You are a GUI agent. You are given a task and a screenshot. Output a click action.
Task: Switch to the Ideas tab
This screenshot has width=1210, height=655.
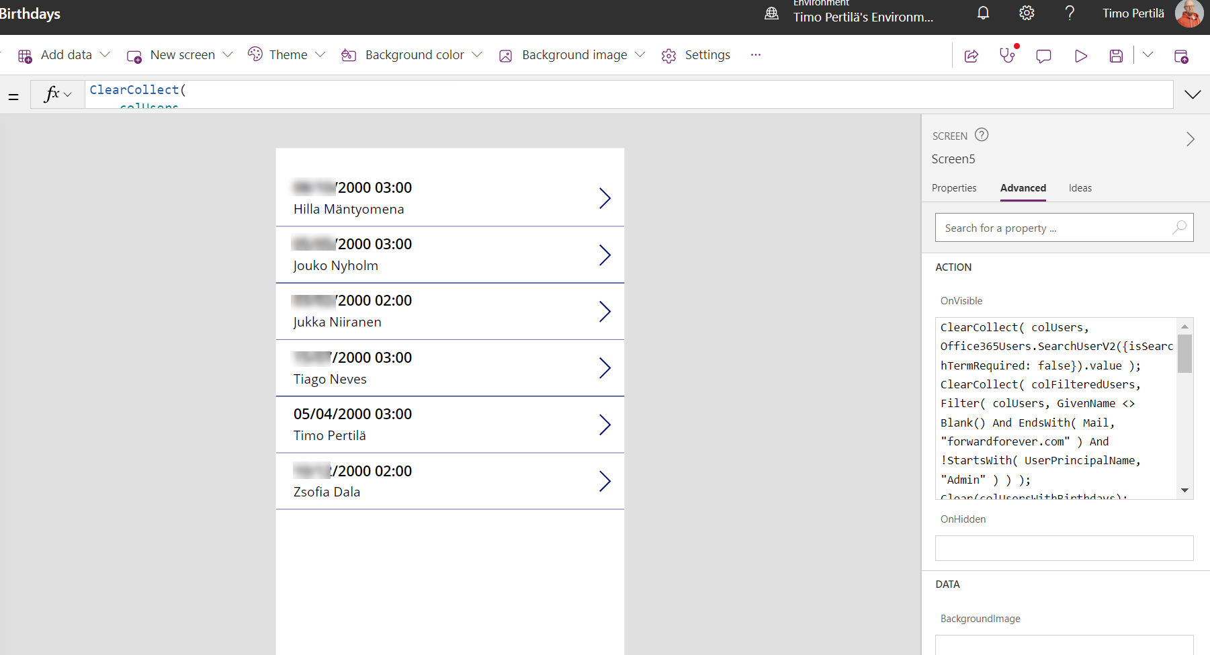[x=1080, y=188]
